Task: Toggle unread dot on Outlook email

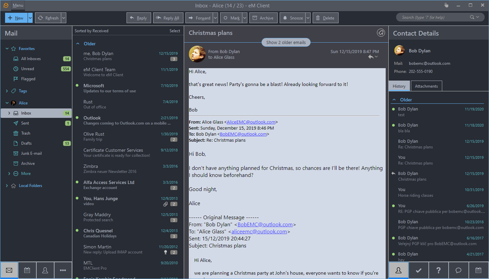Action: pos(77,118)
